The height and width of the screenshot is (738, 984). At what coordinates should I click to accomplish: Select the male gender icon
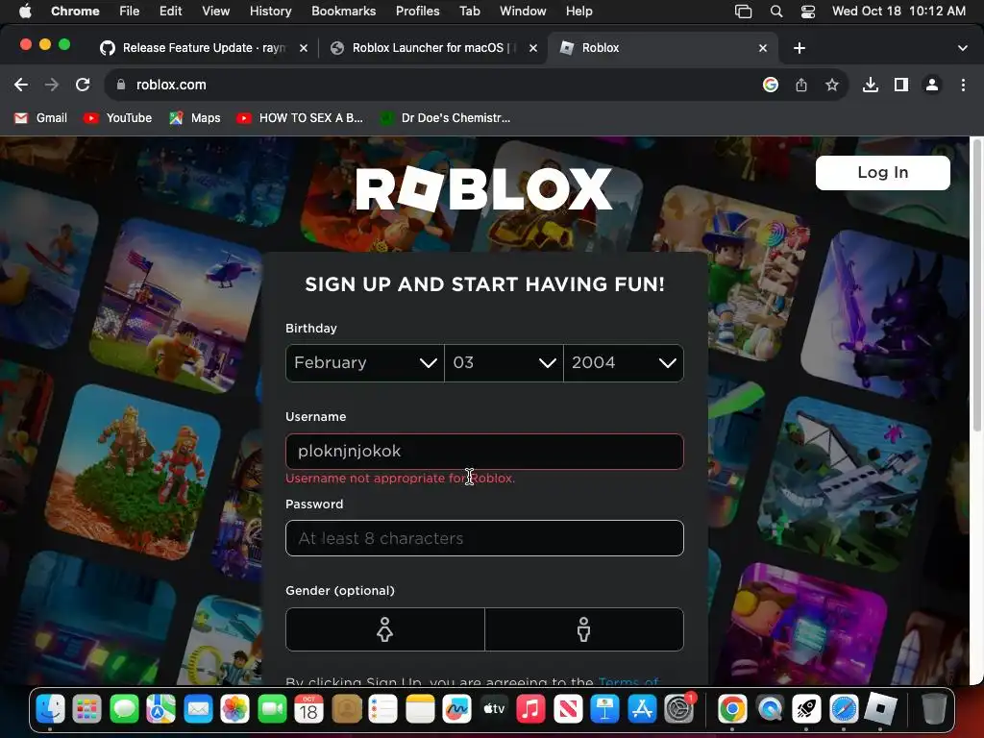(583, 629)
